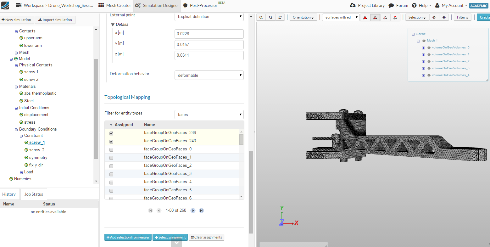This screenshot has width=490, height=247.
Task: Click the hide selection crossed-eye icon
Action: (434, 18)
